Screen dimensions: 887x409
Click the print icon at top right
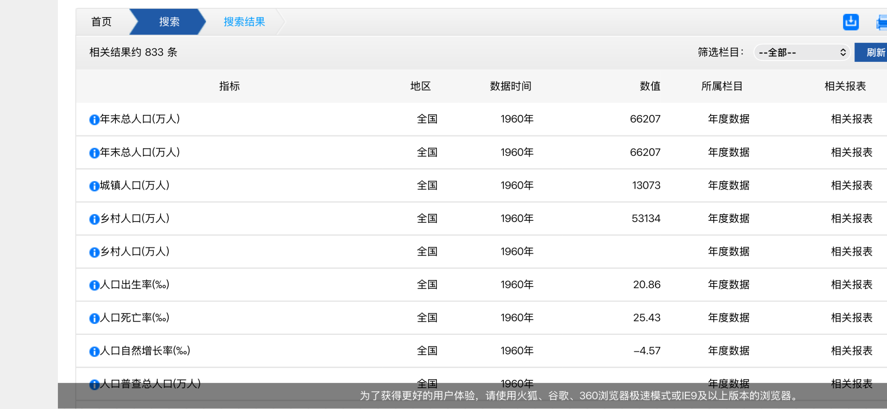882,23
